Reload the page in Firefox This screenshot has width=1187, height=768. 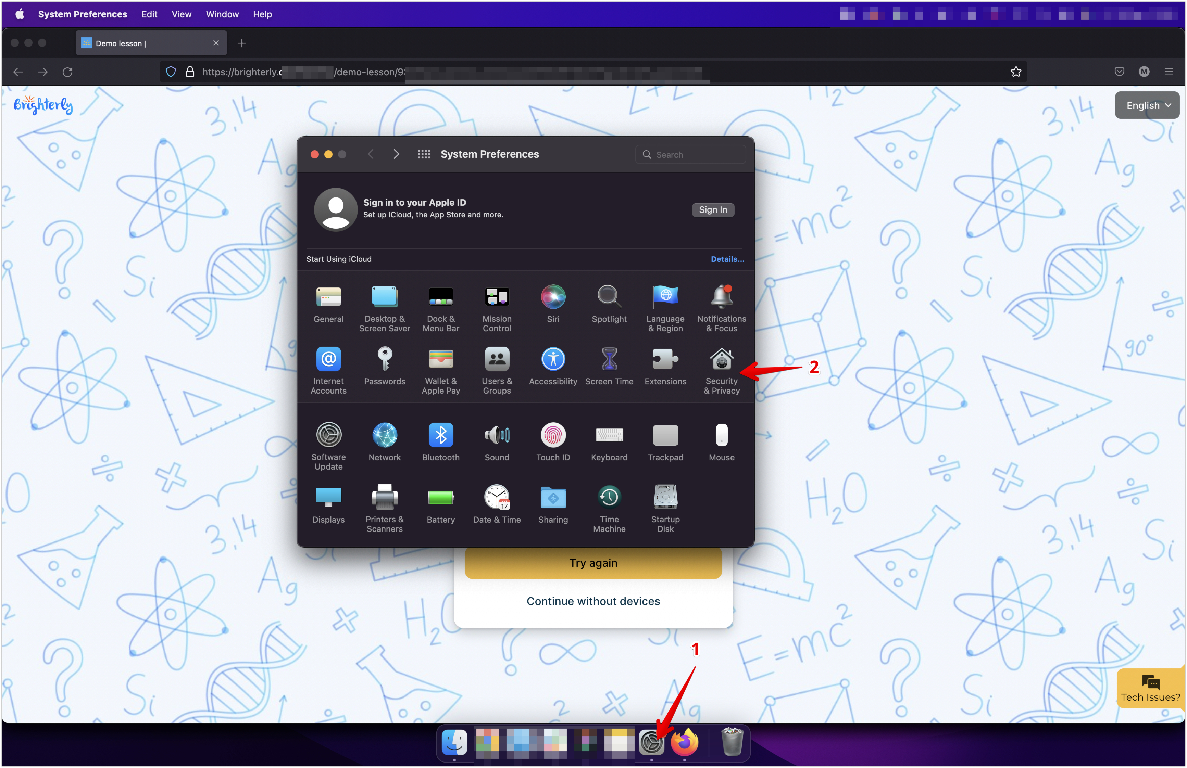click(68, 72)
